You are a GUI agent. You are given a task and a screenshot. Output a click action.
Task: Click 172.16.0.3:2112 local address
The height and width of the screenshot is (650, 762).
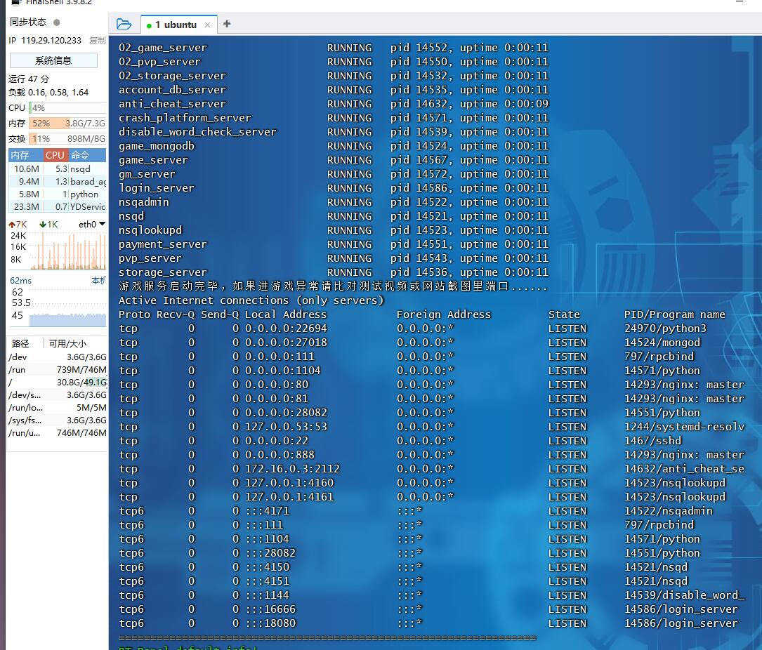pyautogui.click(x=292, y=469)
